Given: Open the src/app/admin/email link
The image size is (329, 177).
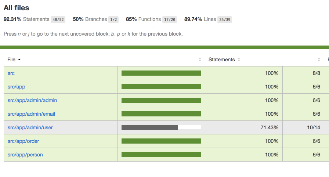Looking at the screenshot, I should point(31,114).
